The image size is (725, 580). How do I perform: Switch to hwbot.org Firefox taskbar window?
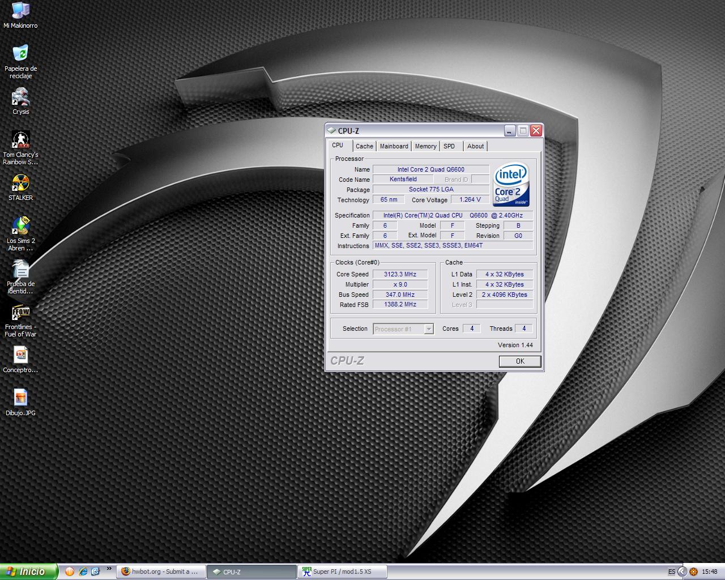tap(161, 572)
